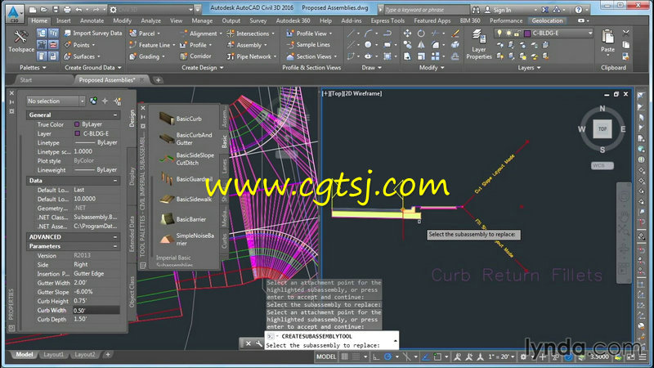This screenshot has height=368, width=654.
Task: Select the Move tool in Modify panel
Action: pyautogui.click(x=407, y=34)
